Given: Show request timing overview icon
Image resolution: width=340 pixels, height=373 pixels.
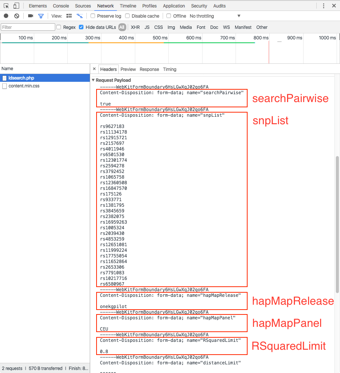Looking at the screenshot, I should [79, 16].
